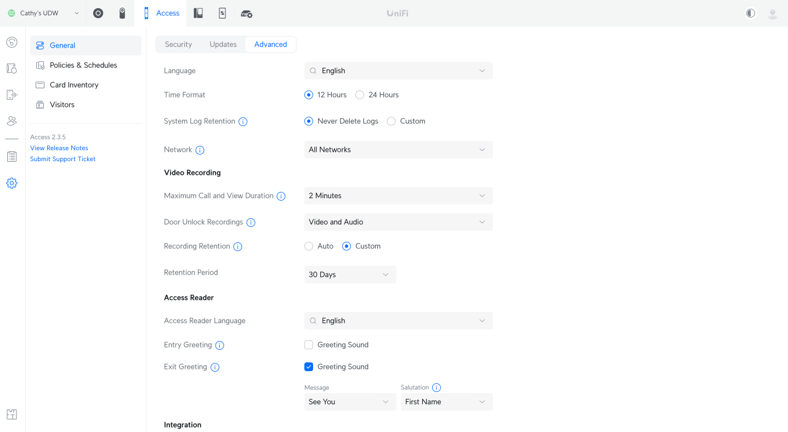
Task: Toggle dark mode half-circle icon
Action: click(750, 13)
